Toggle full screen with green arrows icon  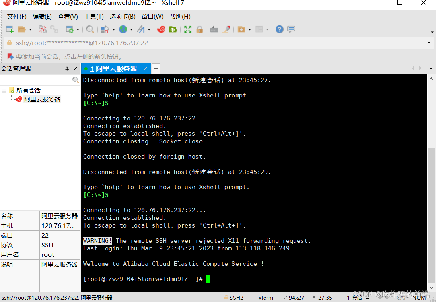point(188,29)
